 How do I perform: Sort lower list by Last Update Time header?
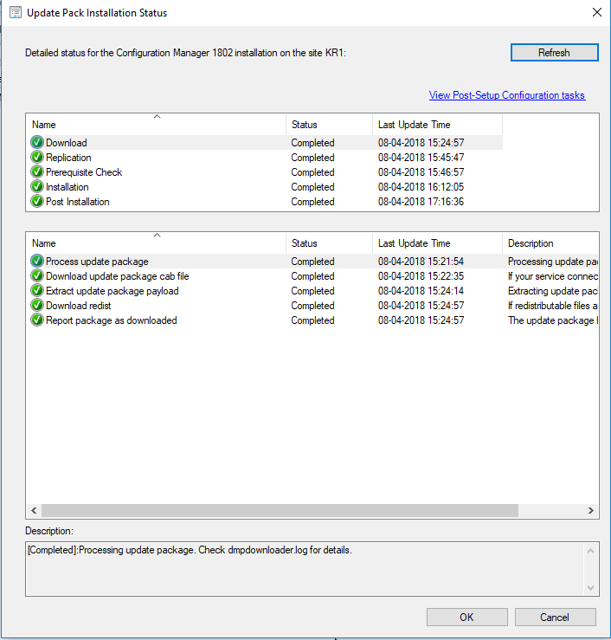[437, 243]
